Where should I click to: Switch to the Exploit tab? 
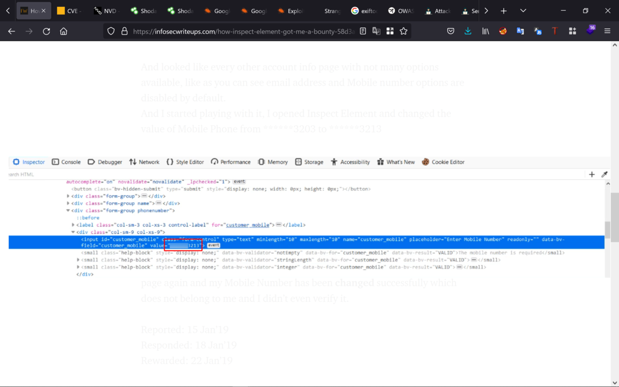point(291,11)
